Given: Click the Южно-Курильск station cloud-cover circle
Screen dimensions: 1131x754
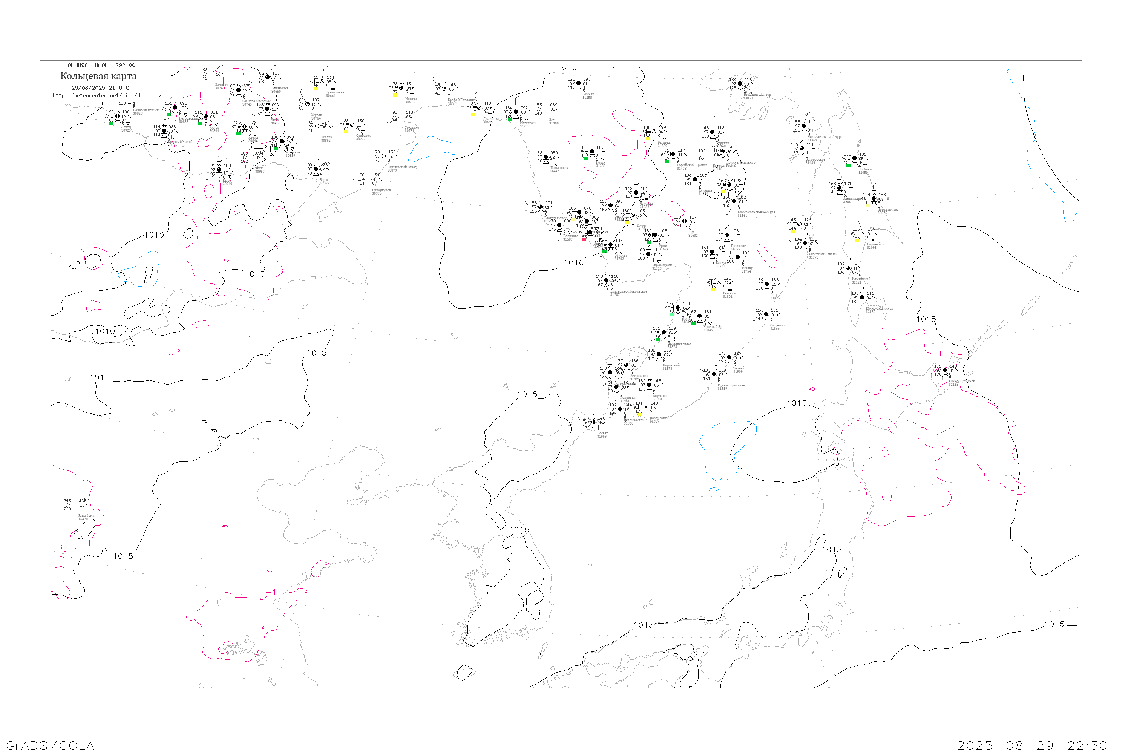Looking at the screenshot, I should [945, 370].
